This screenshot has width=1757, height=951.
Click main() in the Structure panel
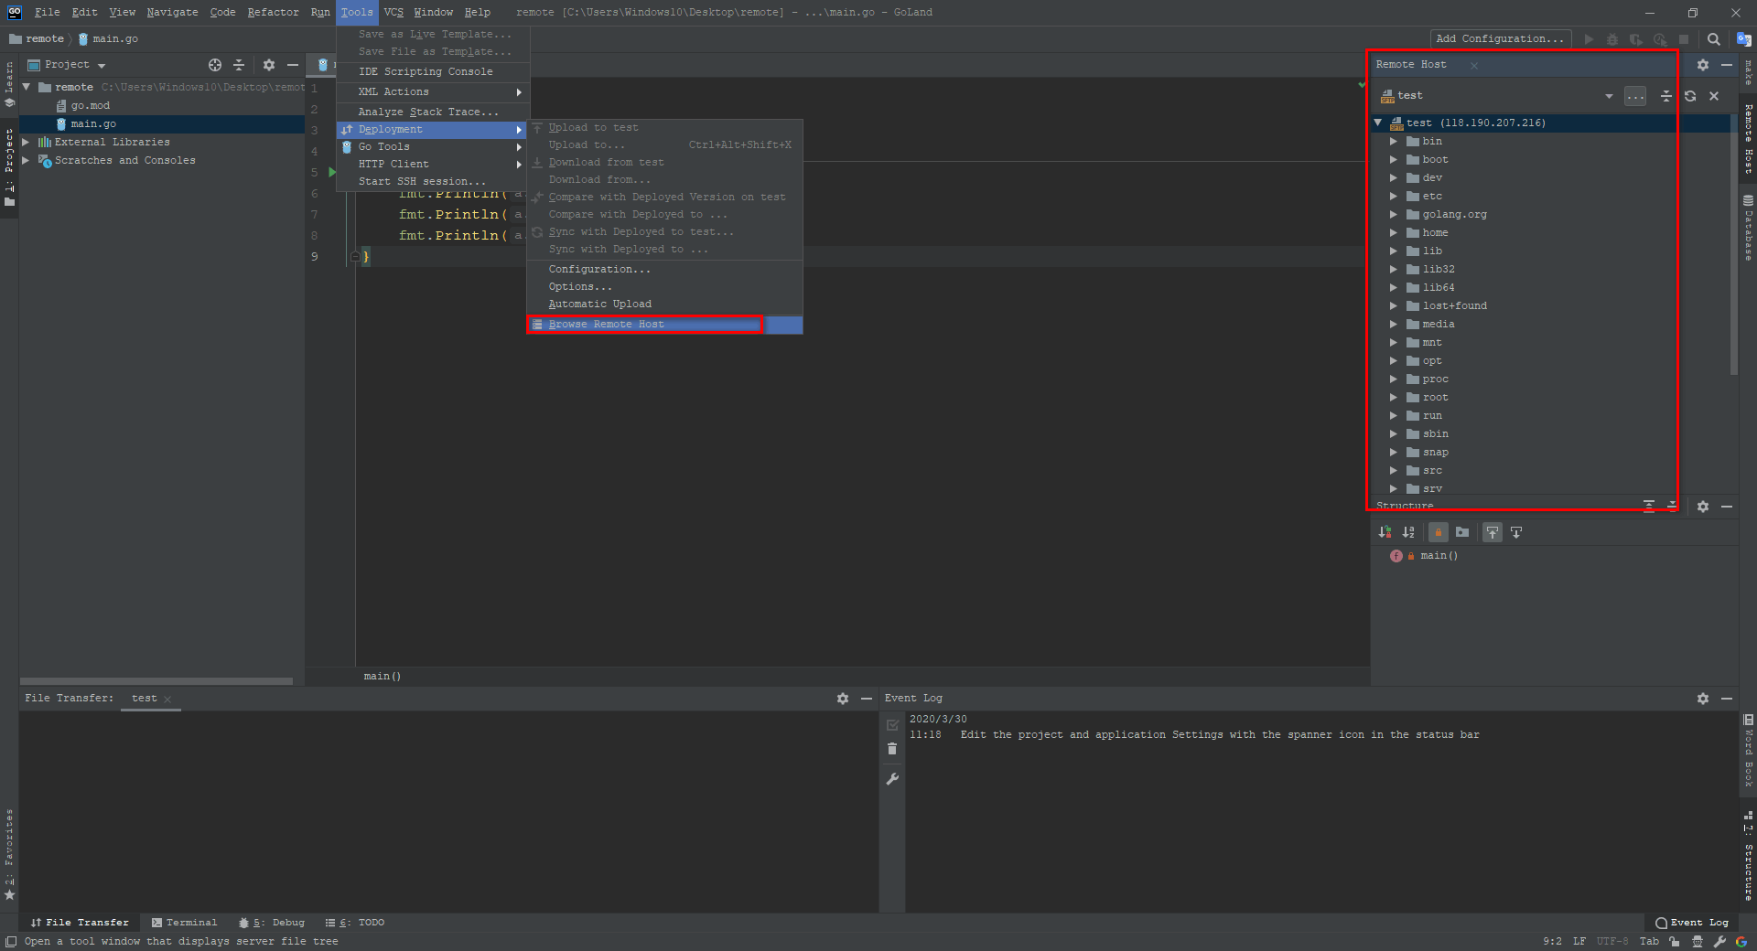(1439, 556)
